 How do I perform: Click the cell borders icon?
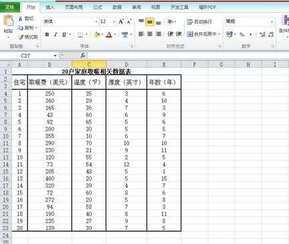click(80, 35)
